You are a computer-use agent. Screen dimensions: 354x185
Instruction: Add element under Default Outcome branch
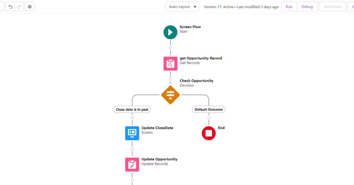pyautogui.click(x=208, y=118)
